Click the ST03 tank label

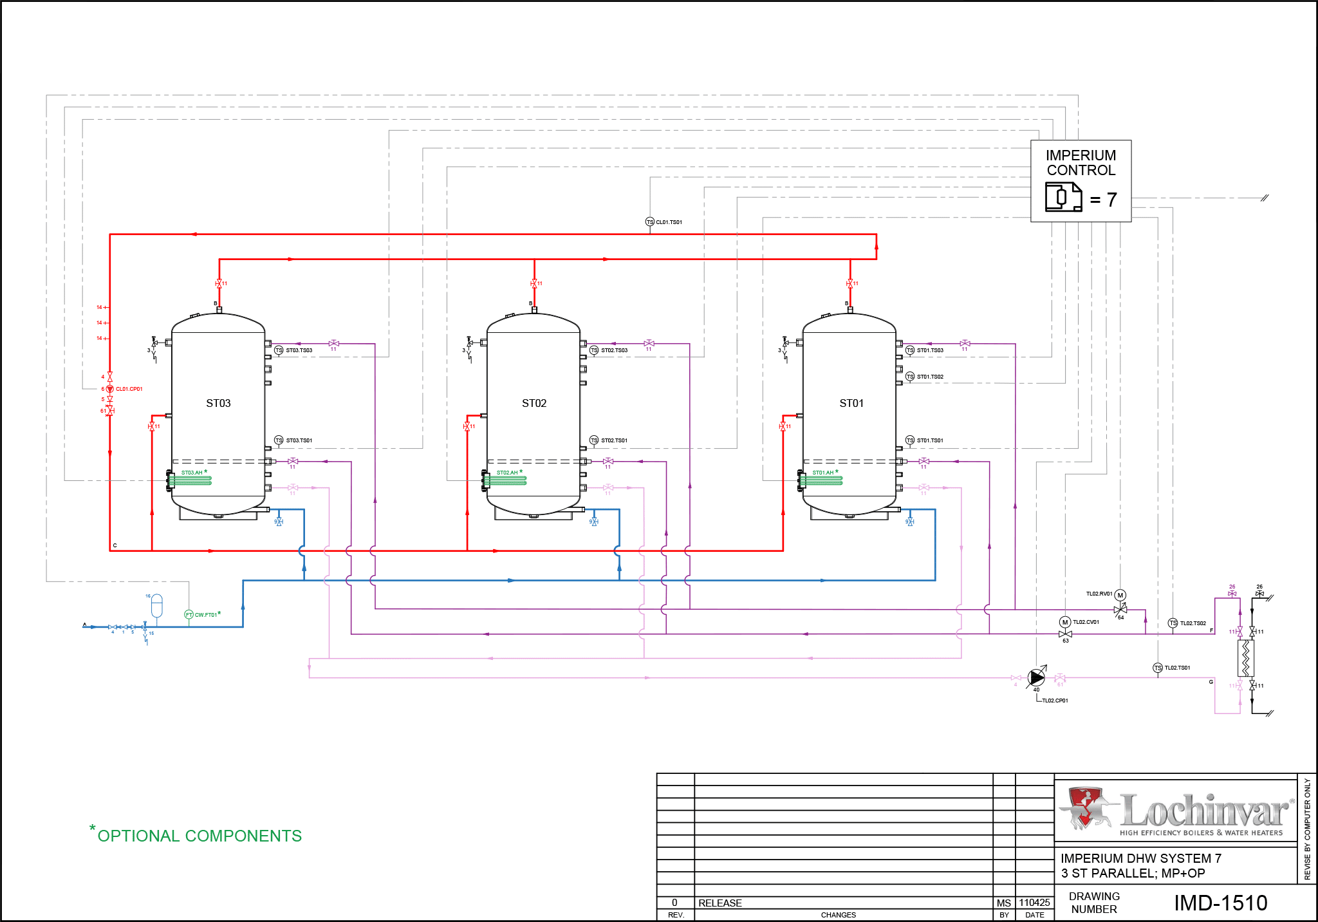pyautogui.click(x=218, y=404)
